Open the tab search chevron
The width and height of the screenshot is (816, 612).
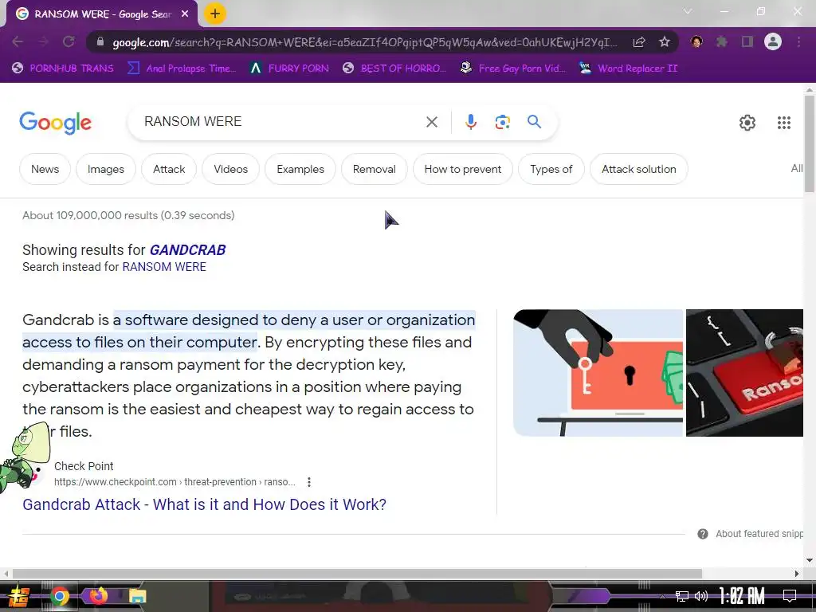pyautogui.click(x=688, y=11)
